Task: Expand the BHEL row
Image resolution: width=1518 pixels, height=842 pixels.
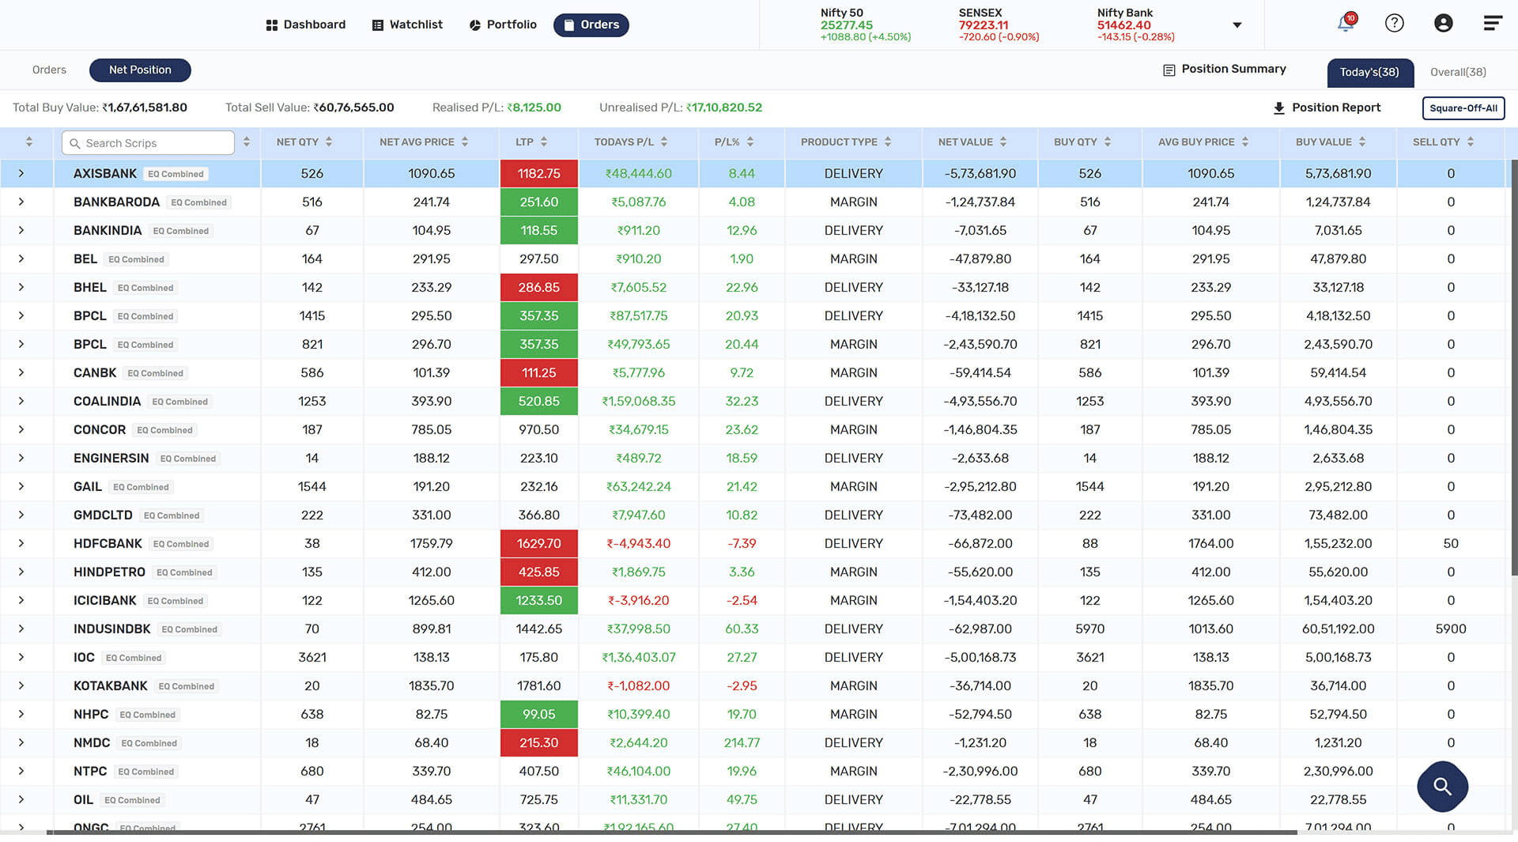Action: [x=21, y=287]
